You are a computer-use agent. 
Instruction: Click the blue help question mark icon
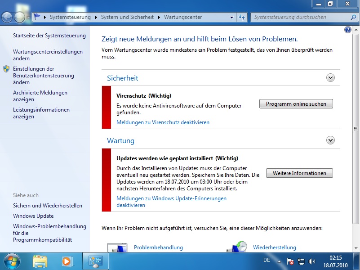click(347, 30)
